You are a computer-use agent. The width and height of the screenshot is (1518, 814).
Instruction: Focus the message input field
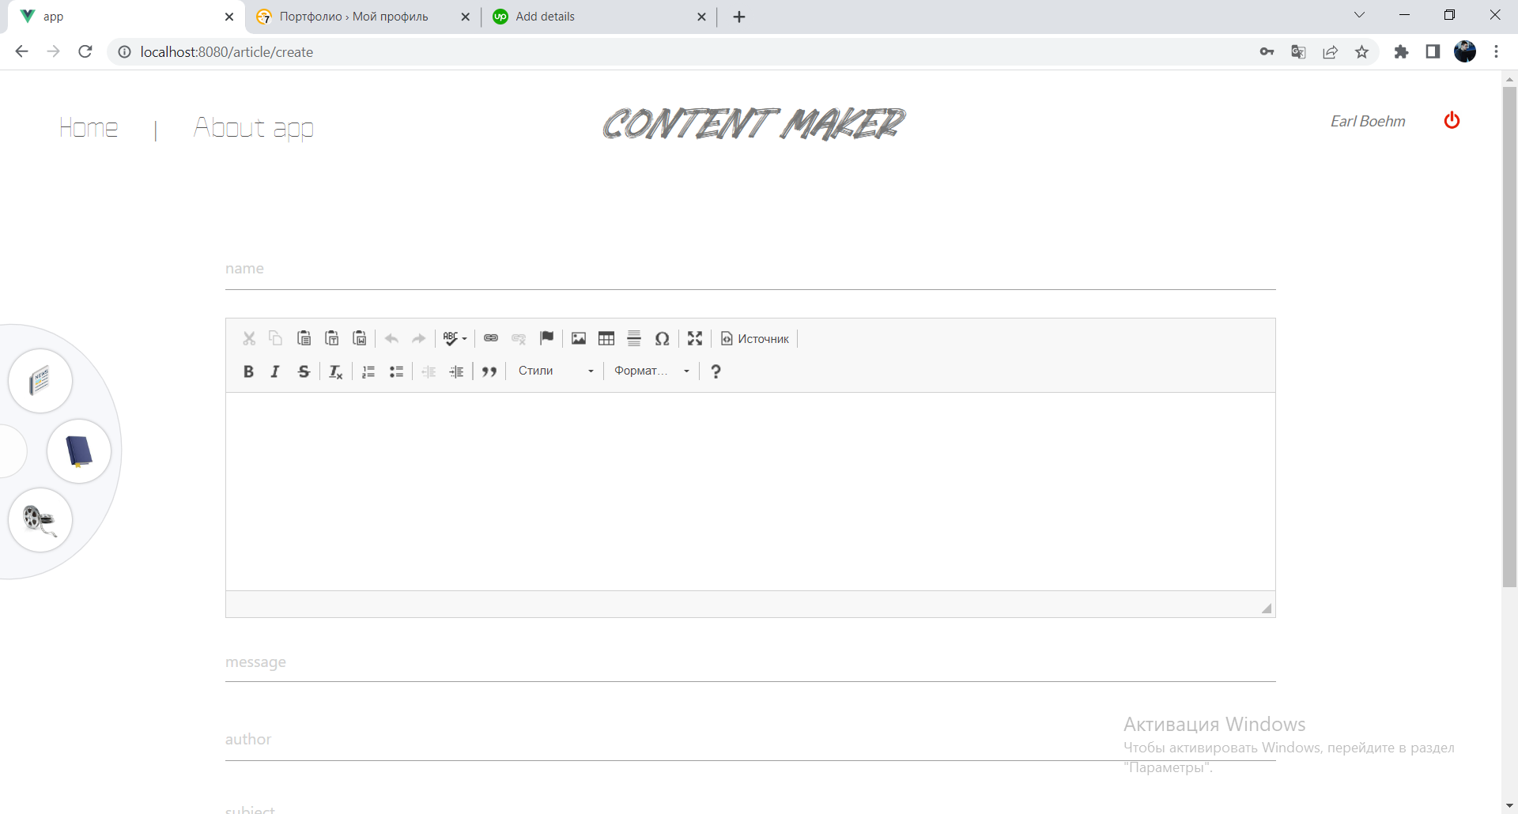[x=750, y=662]
